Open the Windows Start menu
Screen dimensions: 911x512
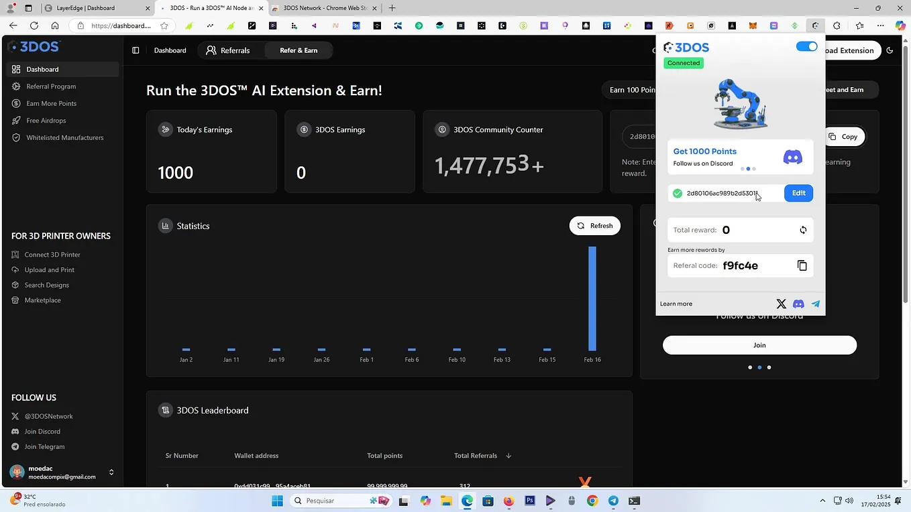[x=278, y=501]
